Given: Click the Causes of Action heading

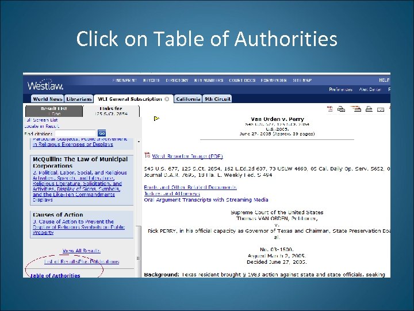Looking at the screenshot, I should click(58, 214).
